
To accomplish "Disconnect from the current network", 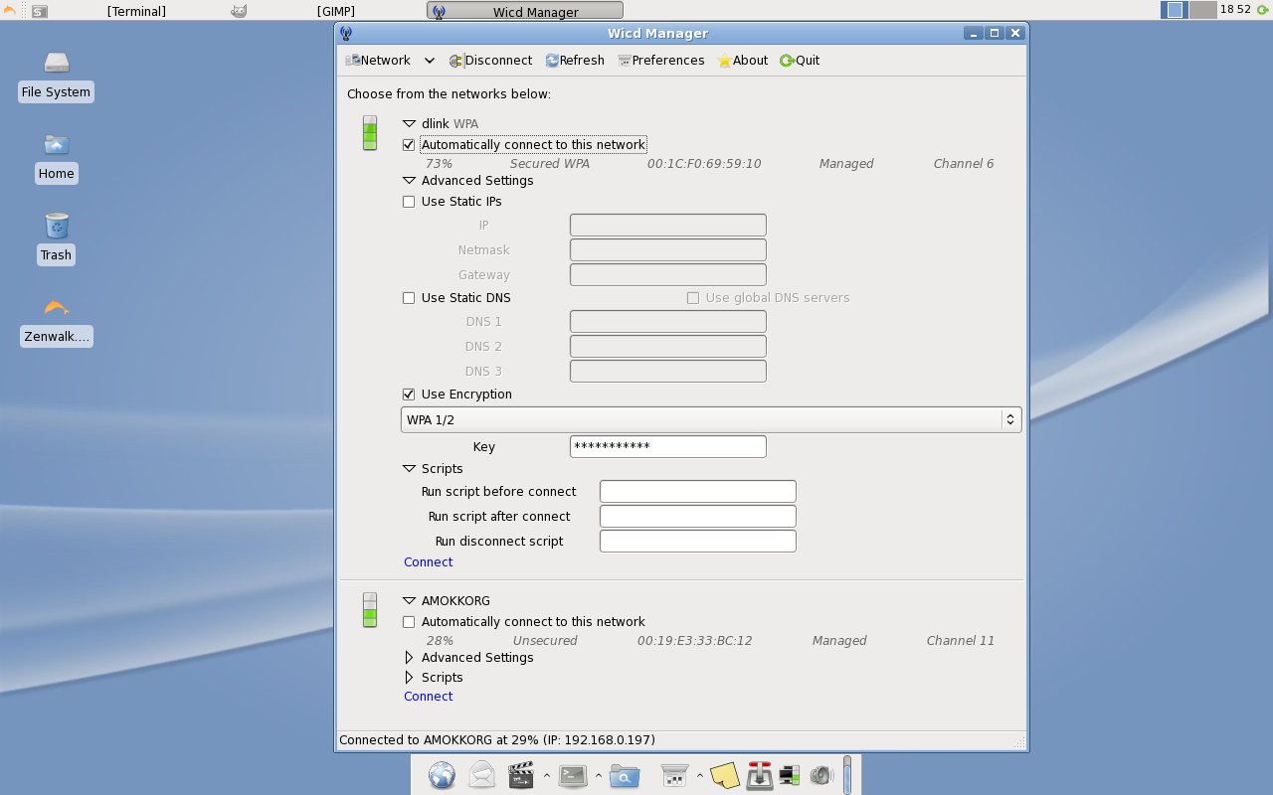I will tap(490, 61).
